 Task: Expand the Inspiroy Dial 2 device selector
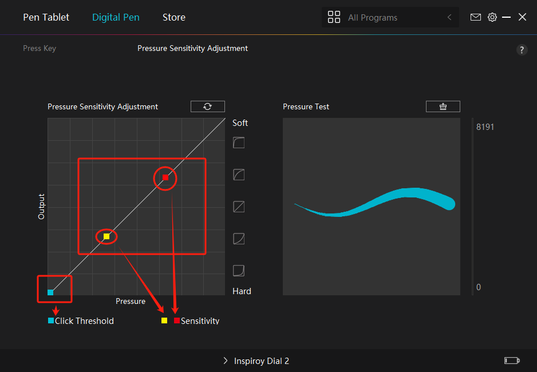pyautogui.click(x=225, y=361)
